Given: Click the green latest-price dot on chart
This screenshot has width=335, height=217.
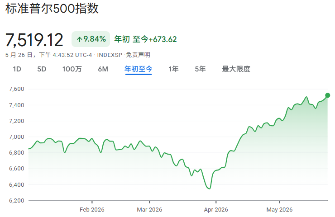Looking at the screenshot, I should click(327, 95).
